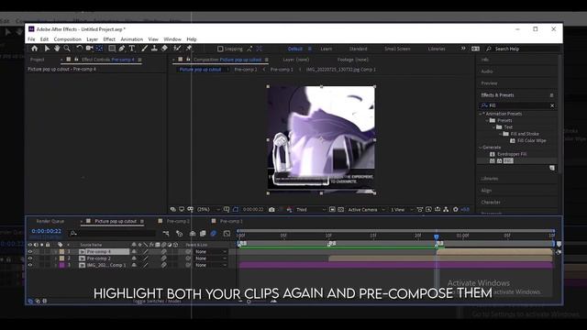Select the Roto Brush tool
Viewport: 587px width, 330px height.
click(177, 49)
